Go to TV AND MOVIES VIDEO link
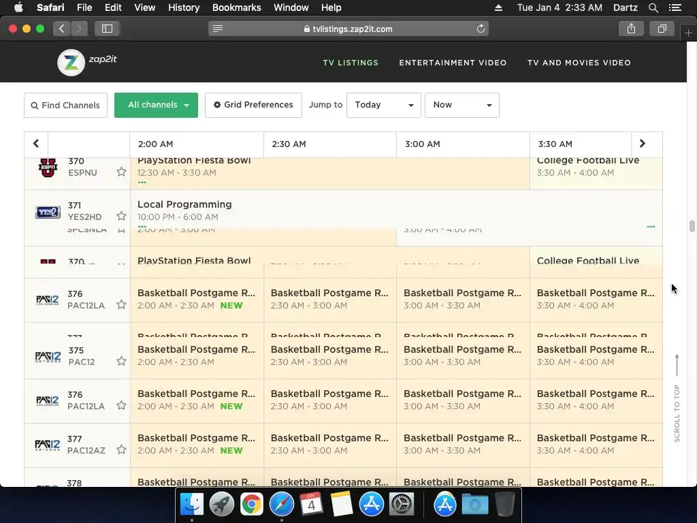The width and height of the screenshot is (697, 523). (x=579, y=63)
